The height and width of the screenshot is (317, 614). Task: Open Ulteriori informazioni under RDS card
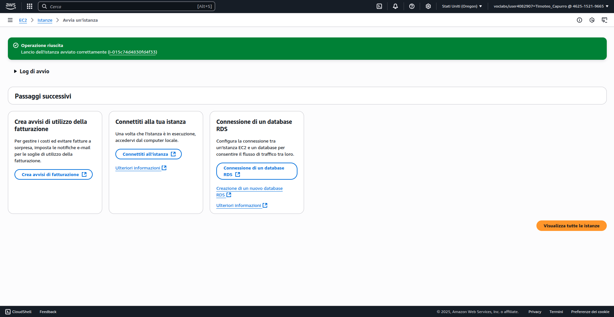tap(242, 205)
